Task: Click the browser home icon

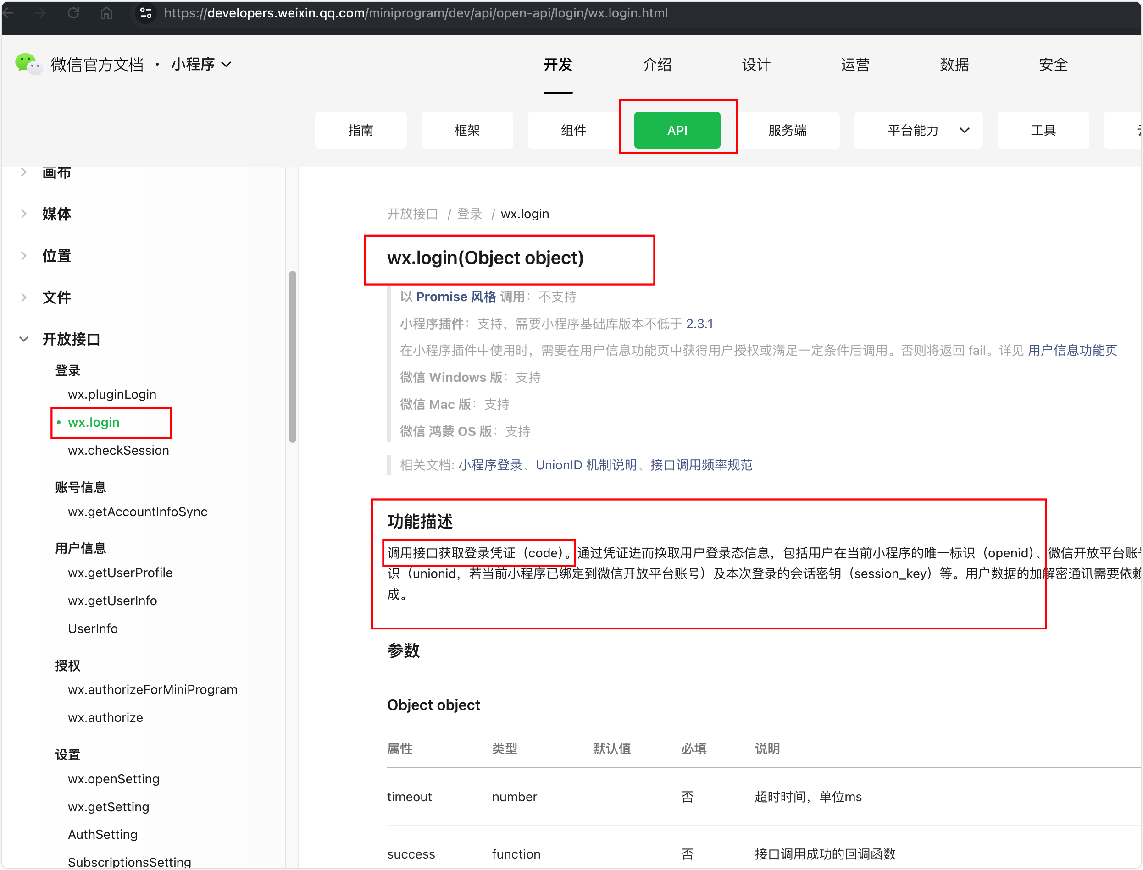Action: pos(106,13)
